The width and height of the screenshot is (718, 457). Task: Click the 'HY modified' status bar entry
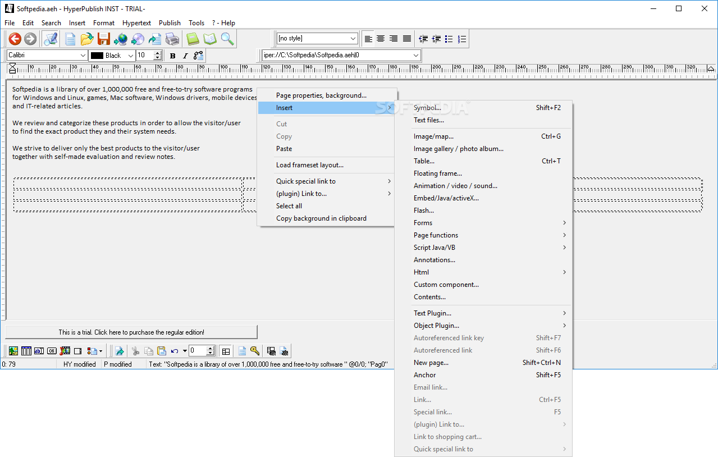tap(79, 364)
